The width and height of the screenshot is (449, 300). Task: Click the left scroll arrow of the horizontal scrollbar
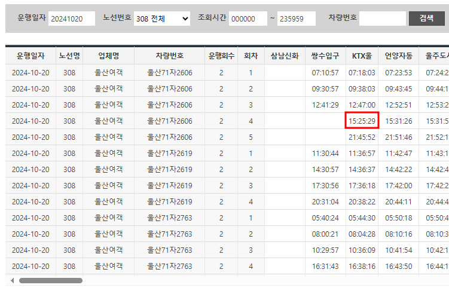pyautogui.click(x=13, y=280)
